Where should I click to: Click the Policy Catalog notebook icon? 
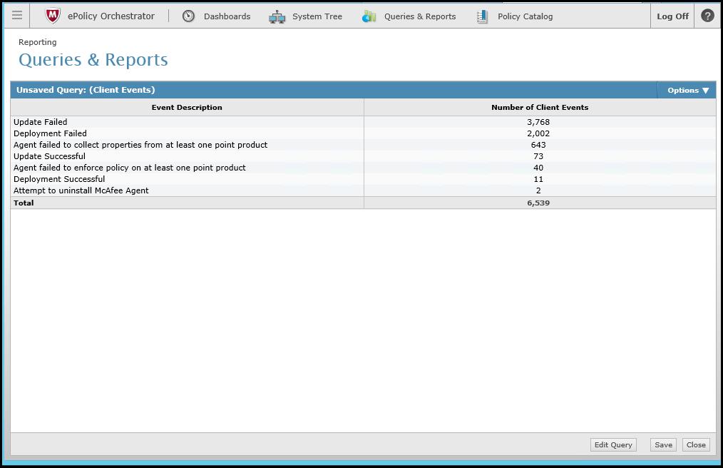pyautogui.click(x=482, y=16)
